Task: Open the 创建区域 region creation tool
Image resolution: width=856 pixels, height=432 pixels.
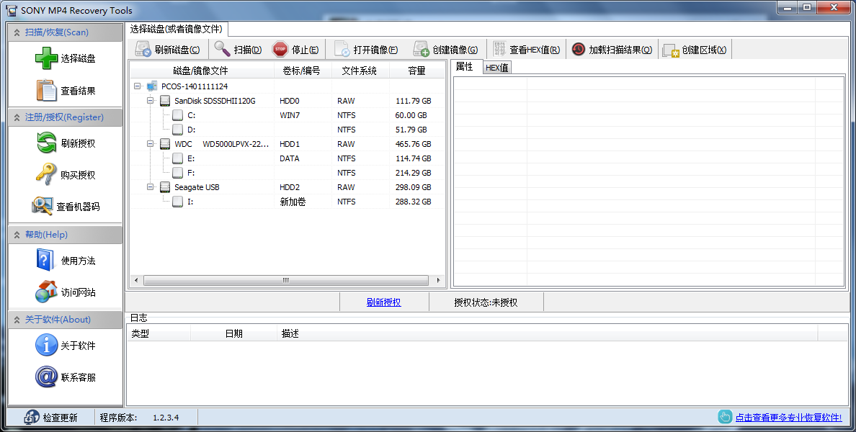Action: tap(693, 48)
